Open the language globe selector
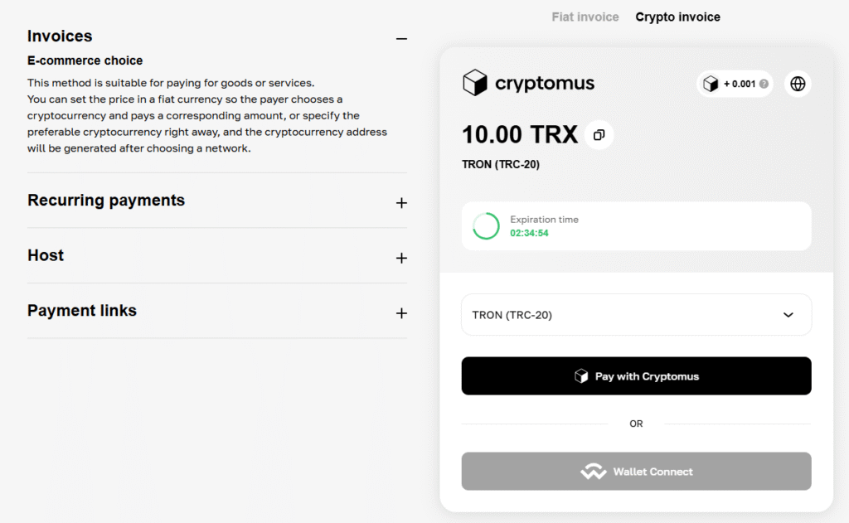This screenshot has height=523, width=849. point(798,84)
